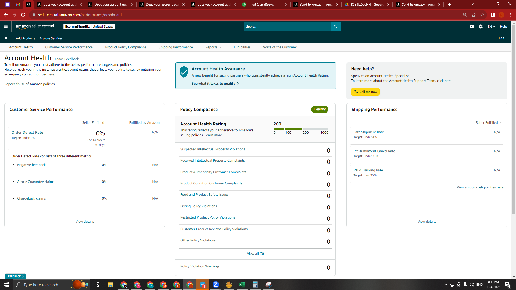The image size is (516, 290).
Task: Open Voice of the Customer tab
Action: click(280, 47)
